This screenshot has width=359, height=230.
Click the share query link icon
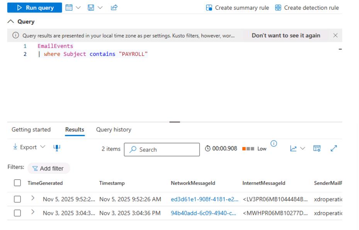click(103, 8)
